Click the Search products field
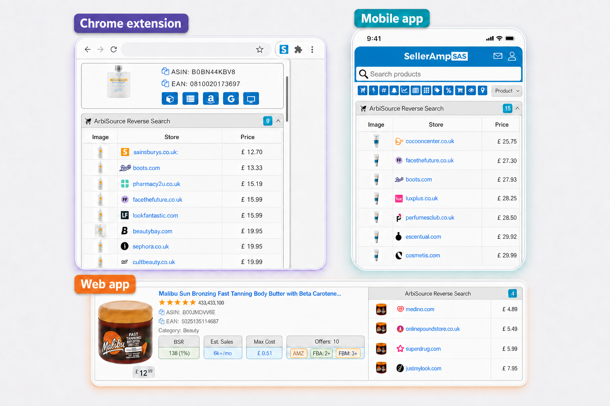This screenshot has width=610, height=406. click(x=439, y=74)
